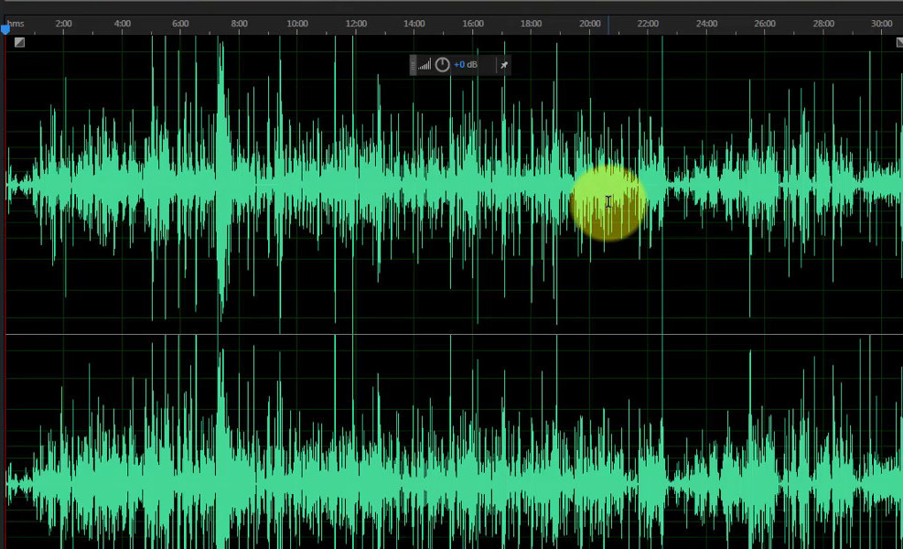Screen dimensions: 903x549
Task: Click the divider line between the two channels
Action: point(457,334)
